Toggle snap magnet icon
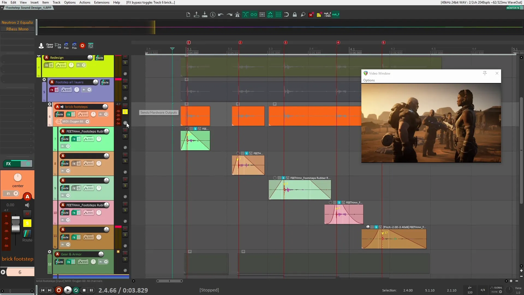The height and width of the screenshot is (295, 524). click(287, 15)
